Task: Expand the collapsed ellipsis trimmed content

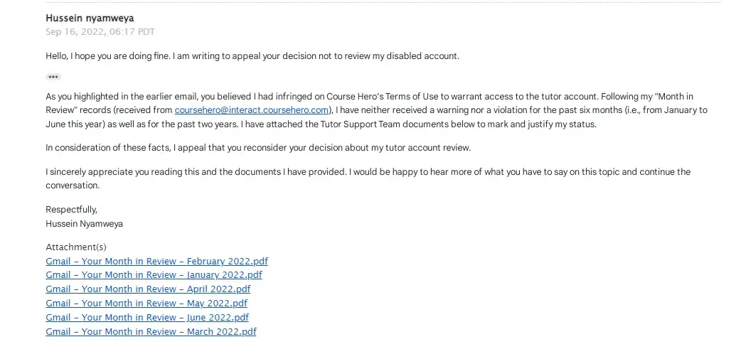Action: (x=53, y=76)
